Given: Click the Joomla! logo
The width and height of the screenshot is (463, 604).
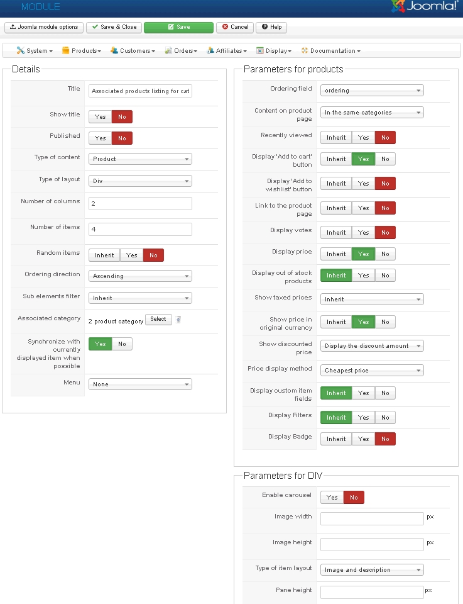Looking at the screenshot, I should 425,7.
